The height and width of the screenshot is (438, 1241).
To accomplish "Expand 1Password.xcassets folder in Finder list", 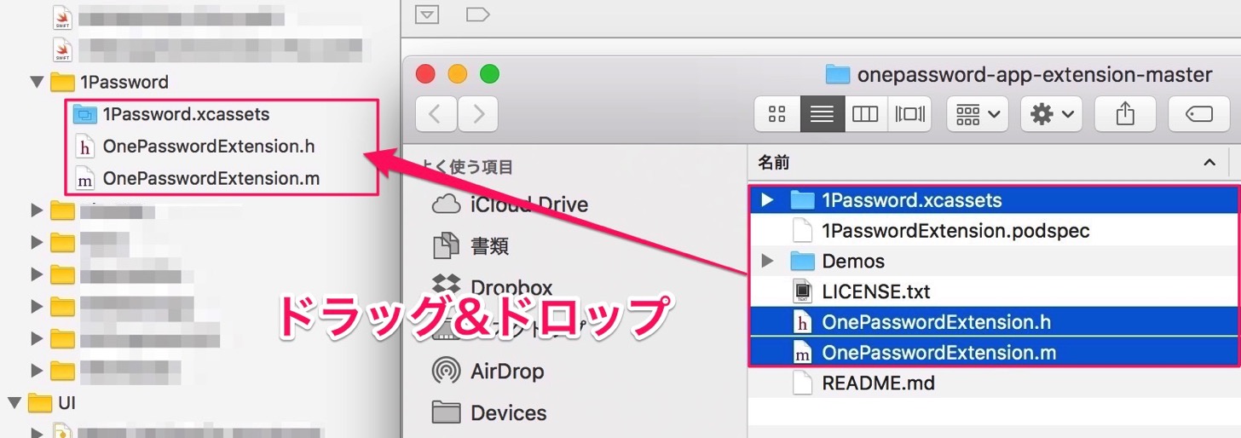I will (x=767, y=200).
